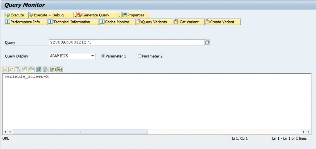Click the Load local file icon
Image resolution: width=316 pixels, height=149 pixels.
tap(53, 70)
